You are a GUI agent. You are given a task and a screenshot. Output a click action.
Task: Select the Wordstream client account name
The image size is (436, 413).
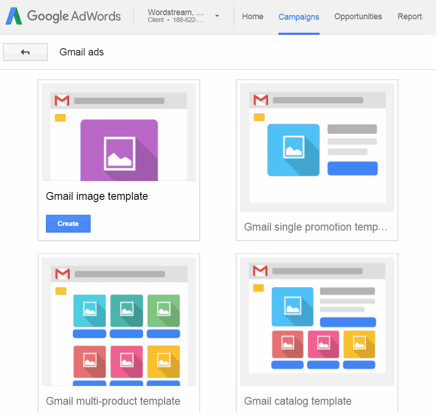pos(175,12)
